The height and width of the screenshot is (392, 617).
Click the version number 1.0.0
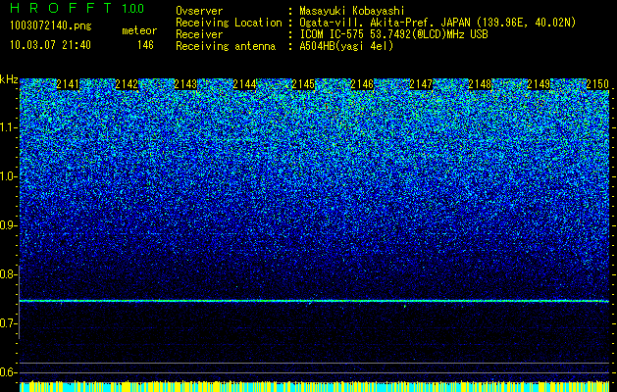(133, 9)
